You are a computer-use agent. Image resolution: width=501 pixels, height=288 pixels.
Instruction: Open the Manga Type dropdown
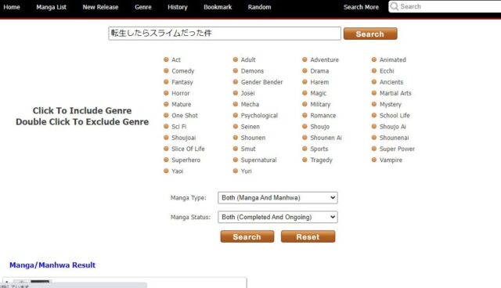(278, 198)
